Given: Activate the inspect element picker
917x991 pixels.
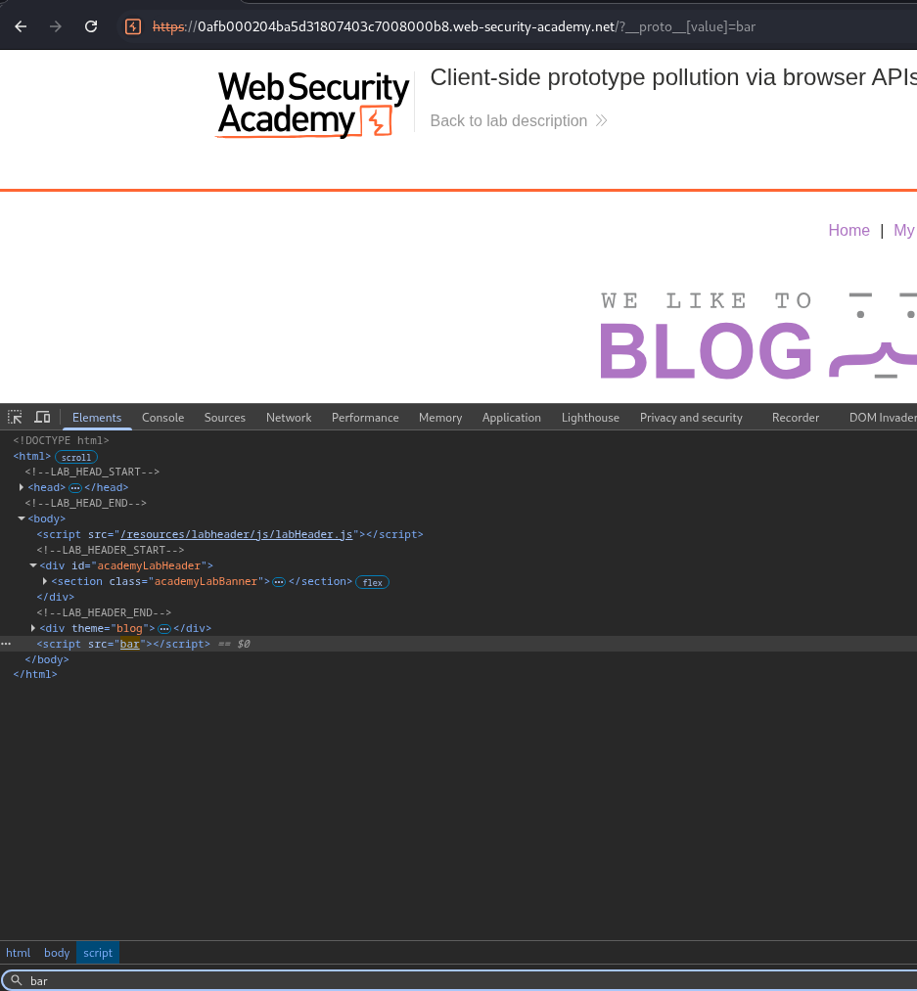Looking at the screenshot, I should pos(15,417).
